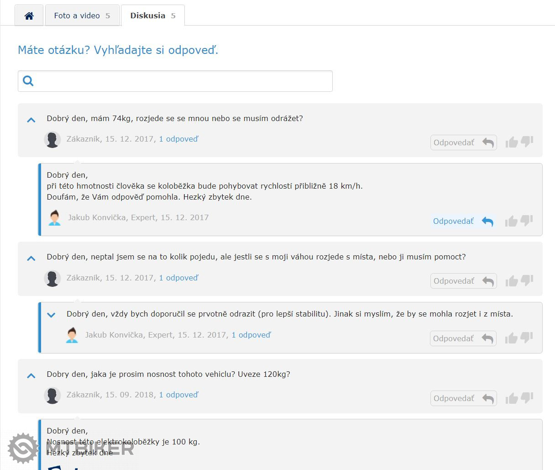
Task: Thumbs up the 74kg question
Action: pos(511,143)
